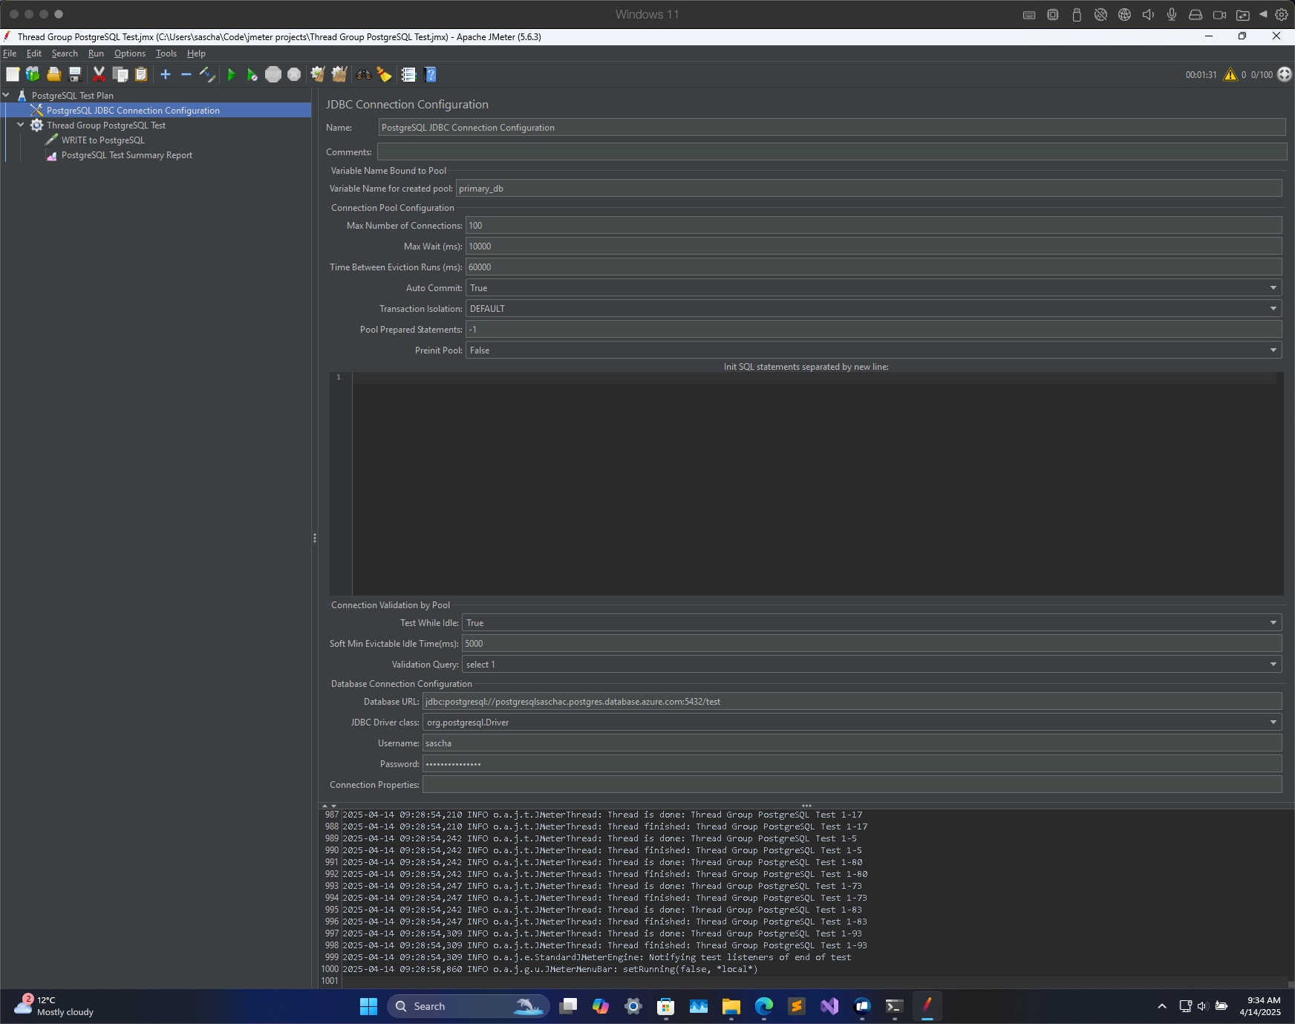Click the Connection Properties field
The image size is (1295, 1024).
coord(852,785)
